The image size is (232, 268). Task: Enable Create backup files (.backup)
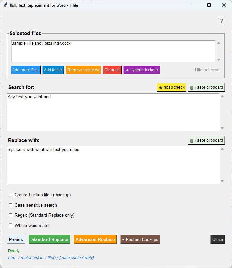[x=11, y=195]
